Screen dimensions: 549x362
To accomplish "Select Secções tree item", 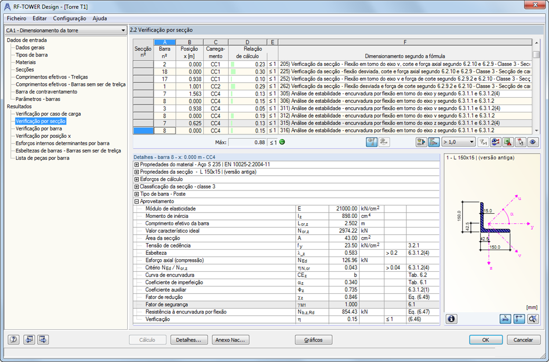I will [24, 69].
